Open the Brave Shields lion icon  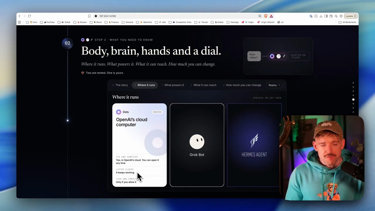(266, 16)
